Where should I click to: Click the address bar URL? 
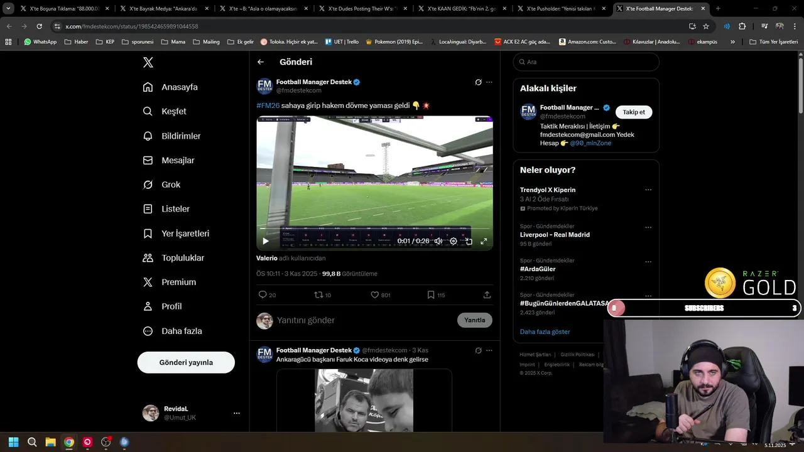(132, 26)
